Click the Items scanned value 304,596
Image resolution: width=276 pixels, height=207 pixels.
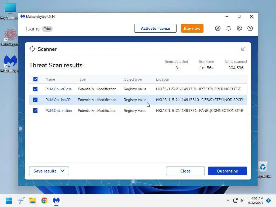point(236,68)
